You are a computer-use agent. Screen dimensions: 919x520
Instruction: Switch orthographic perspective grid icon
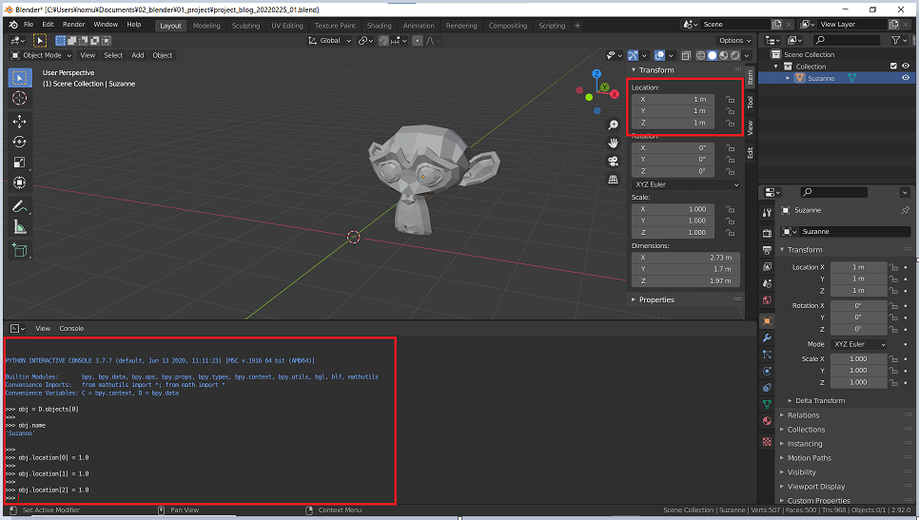(613, 179)
